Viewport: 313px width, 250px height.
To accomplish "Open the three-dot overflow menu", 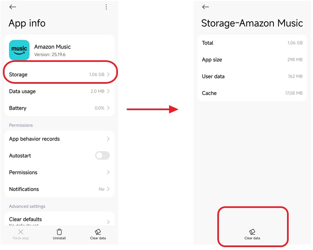I will tap(106, 7).
